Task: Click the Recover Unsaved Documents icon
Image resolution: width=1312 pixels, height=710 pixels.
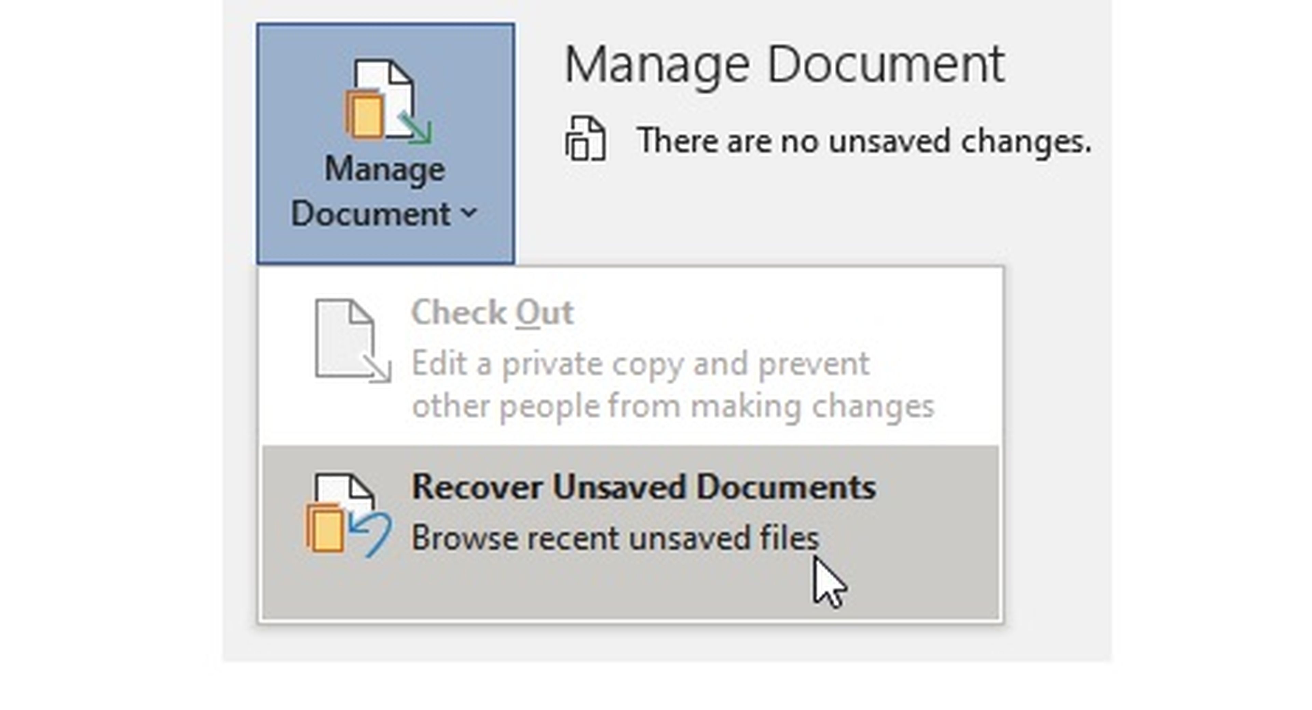Action: click(x=348, y=515)
